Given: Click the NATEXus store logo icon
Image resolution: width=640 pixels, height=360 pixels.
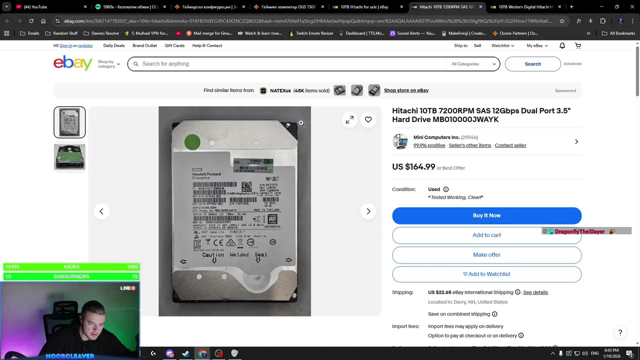Looking at the screenshot, I should click(x=263, y=90).
